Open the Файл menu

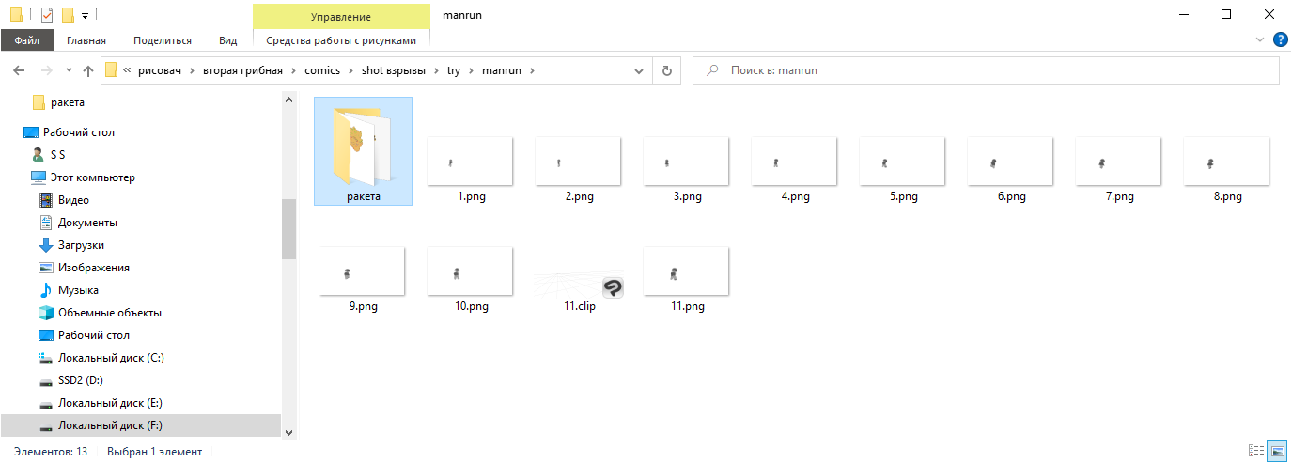point(26,40)
